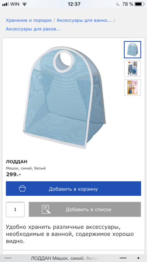Select the first thumbnail of the blue bag
Image resolution: width=147 pixels, height=262 pixels.
tap(132, 50)
